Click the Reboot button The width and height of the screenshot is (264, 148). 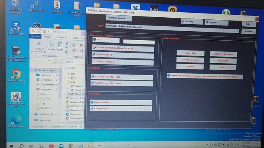248,32
